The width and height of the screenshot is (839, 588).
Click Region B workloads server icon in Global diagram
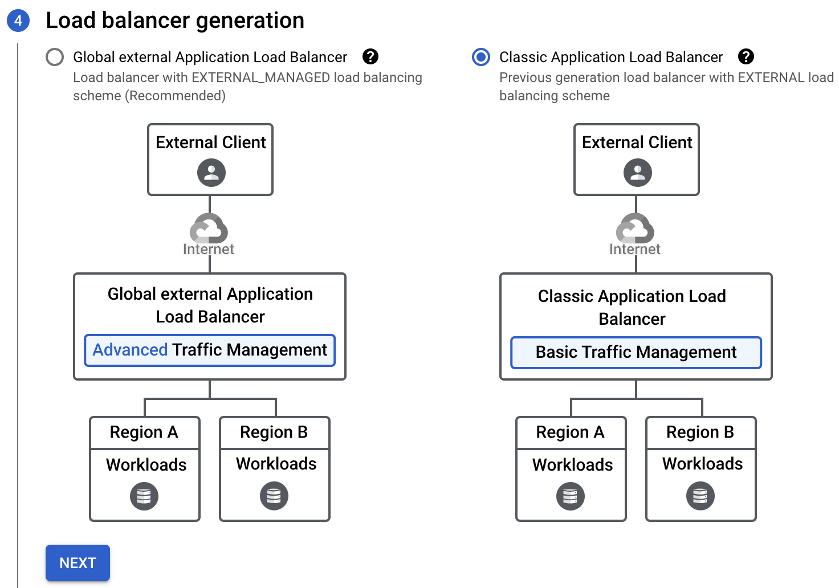point(274,496)
